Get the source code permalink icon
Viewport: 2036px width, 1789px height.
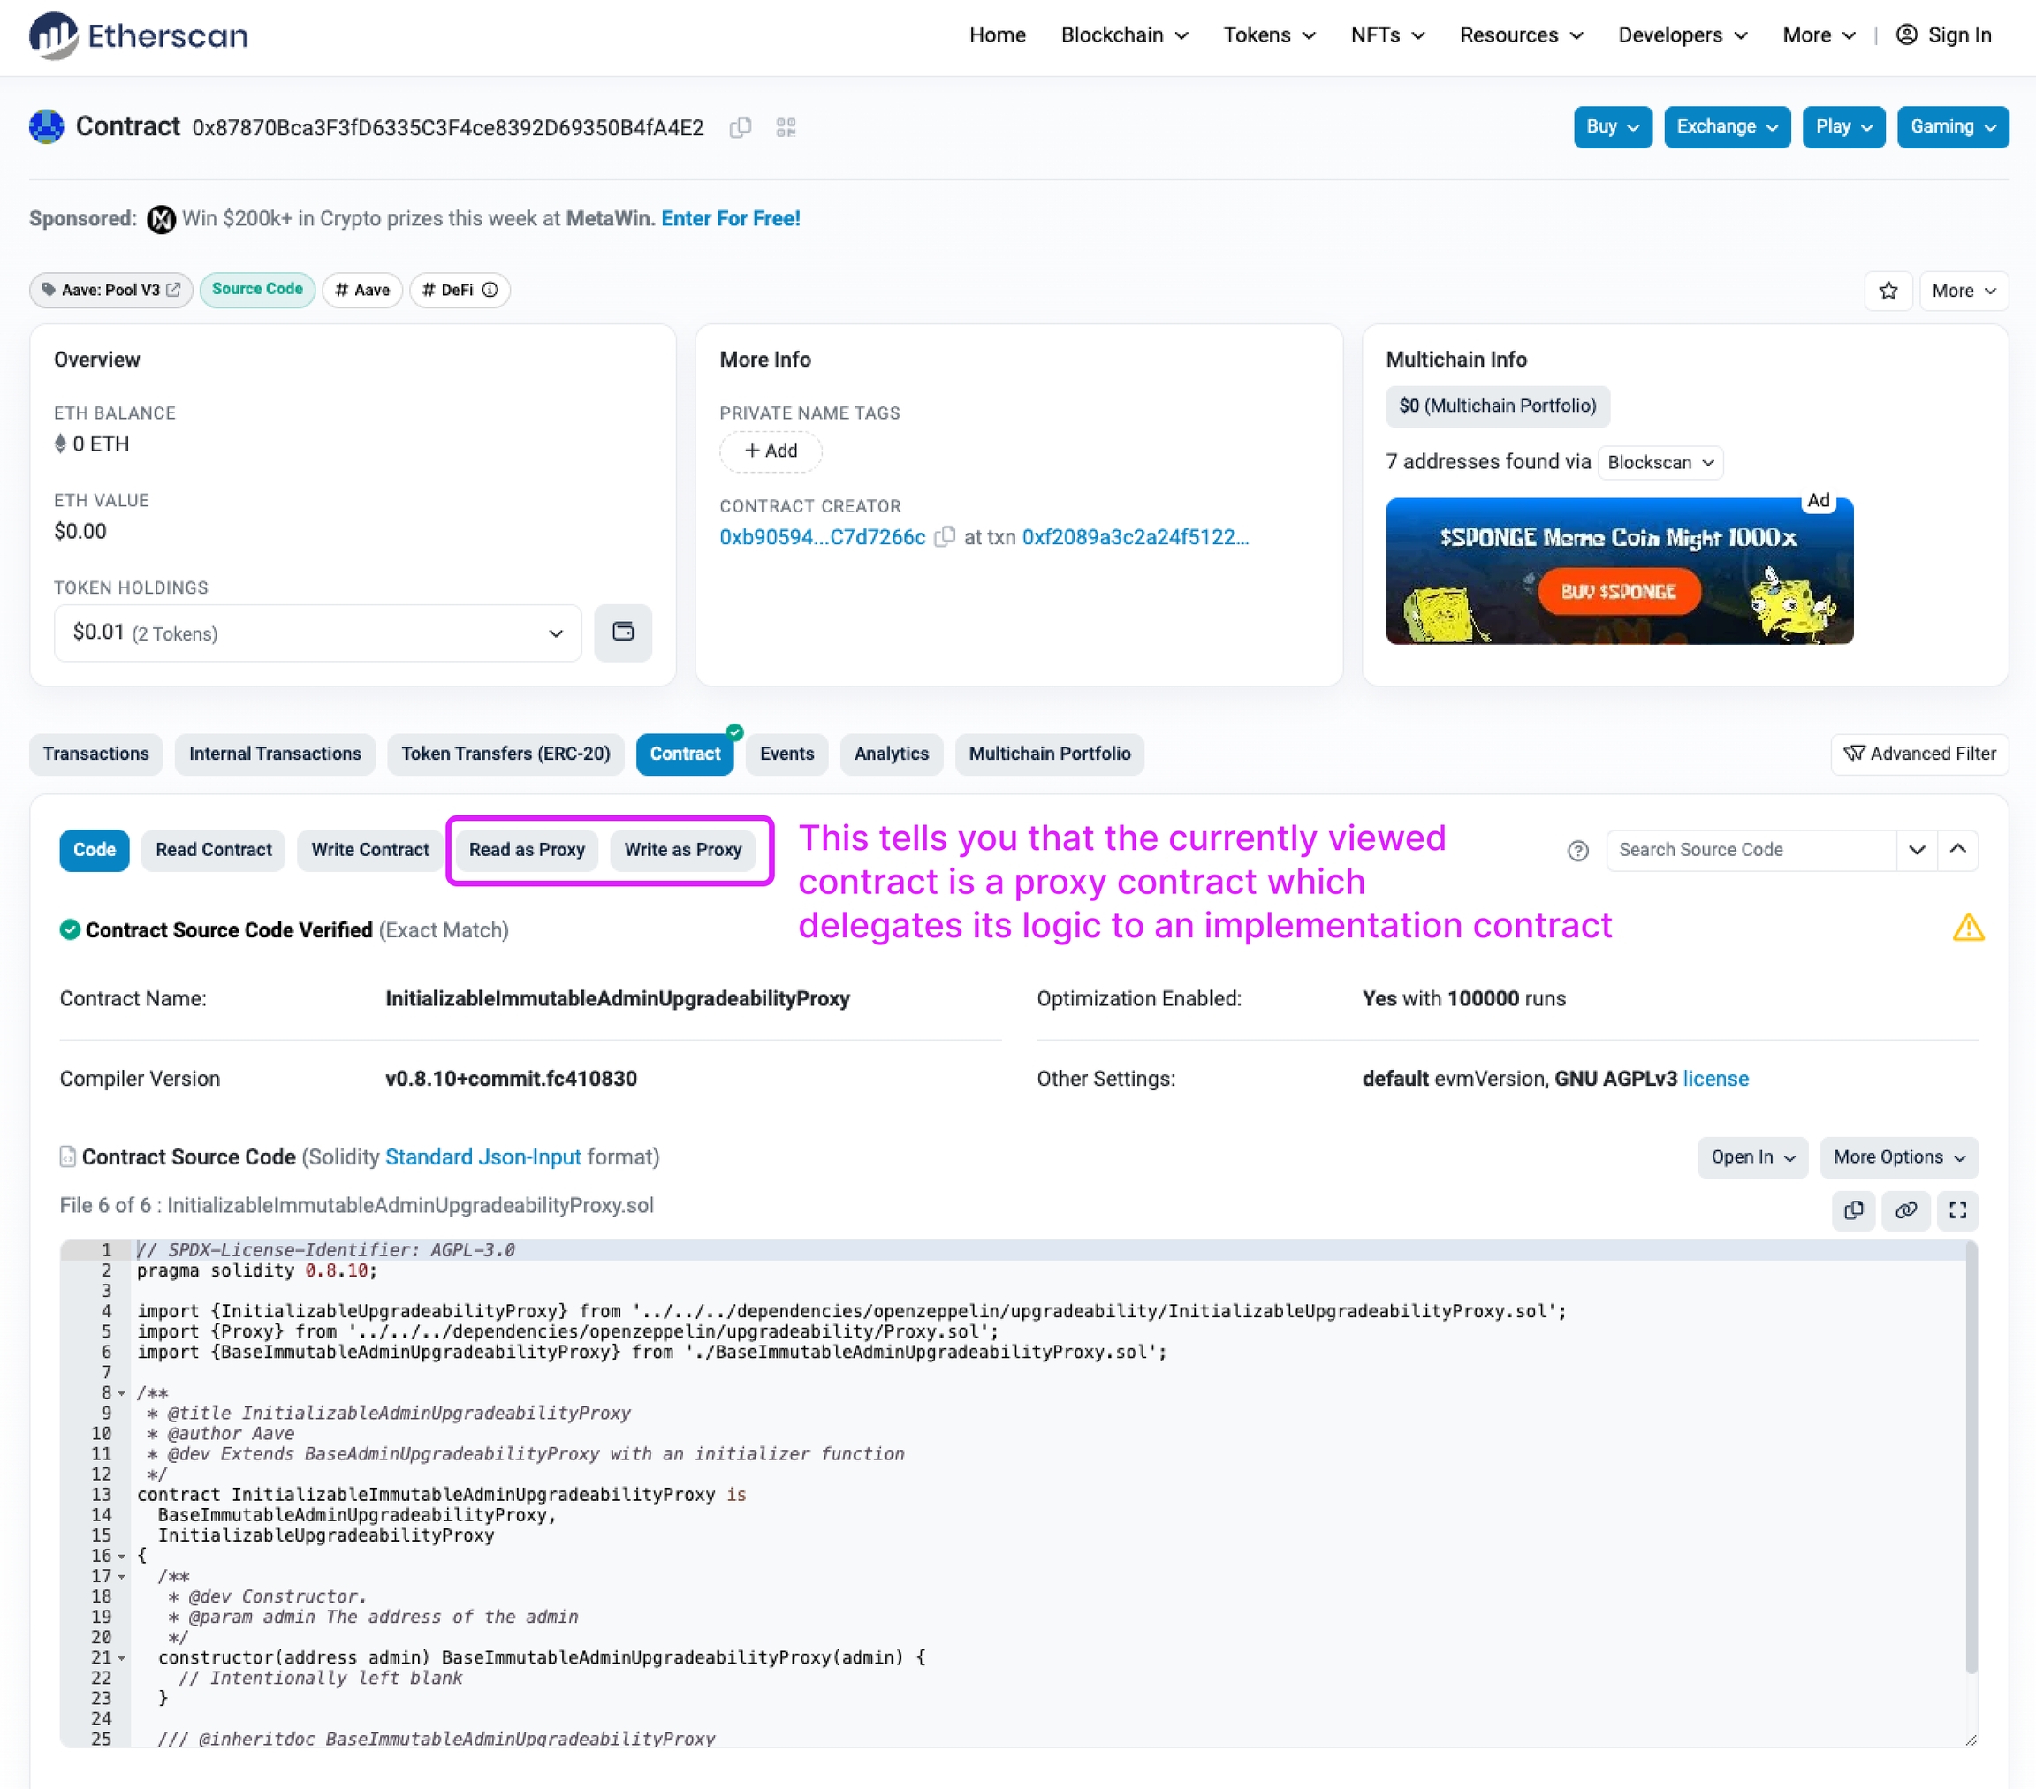coord(1905,1210)
